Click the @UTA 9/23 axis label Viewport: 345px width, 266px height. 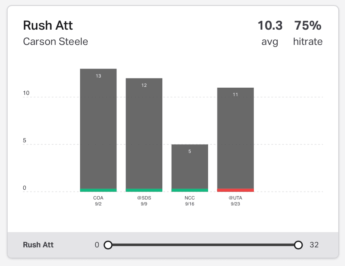[235, 201]
